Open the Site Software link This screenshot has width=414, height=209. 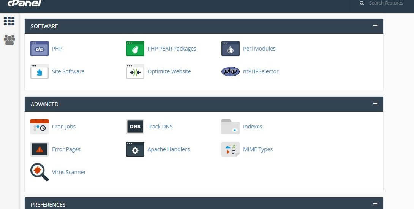68,71
